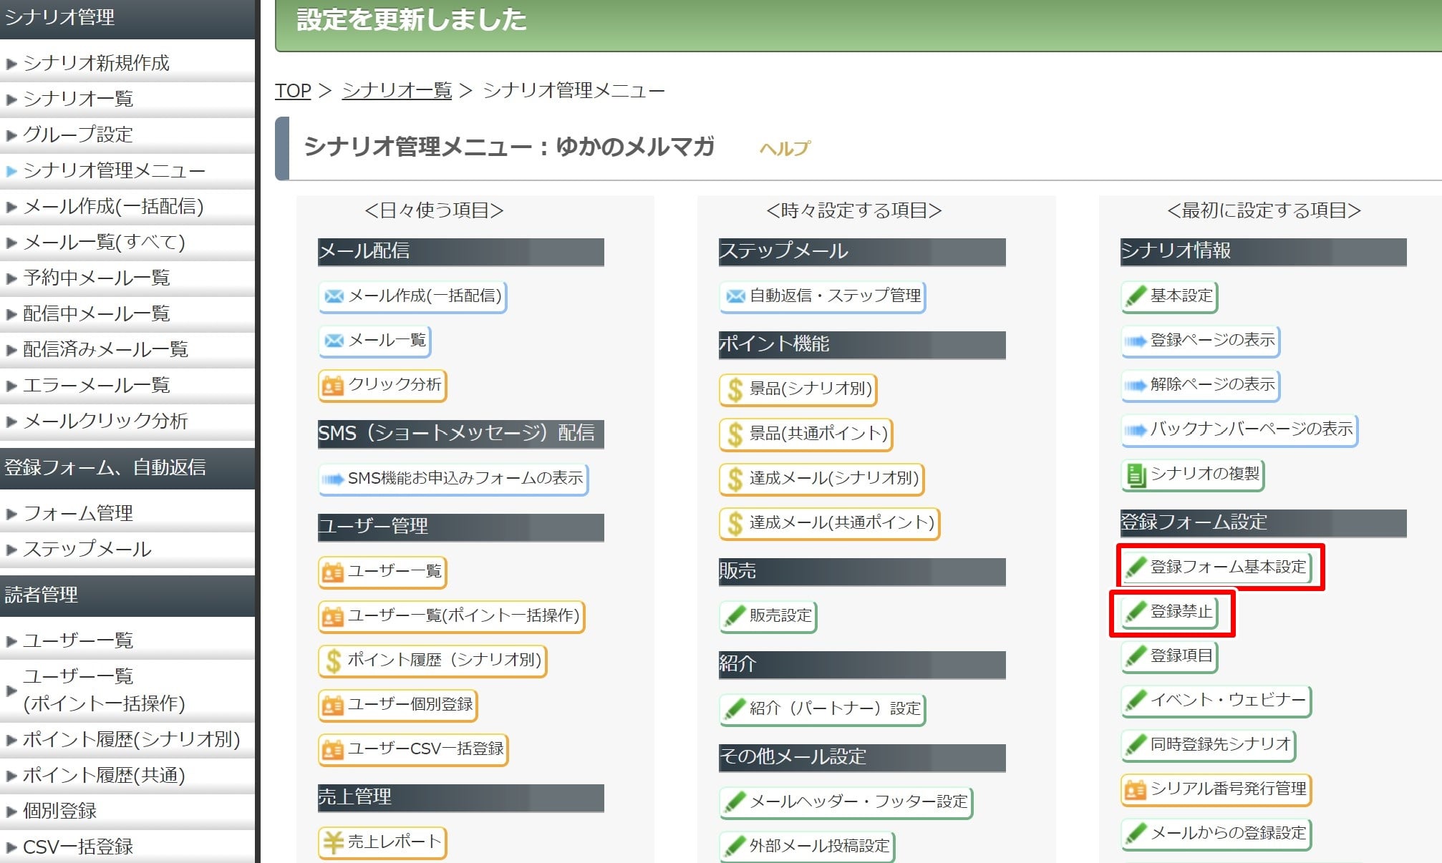Open ユーザー一覧(ポイント一括操作) button in center
This screenshot has height=863, width=1442.
click(452, 616)
